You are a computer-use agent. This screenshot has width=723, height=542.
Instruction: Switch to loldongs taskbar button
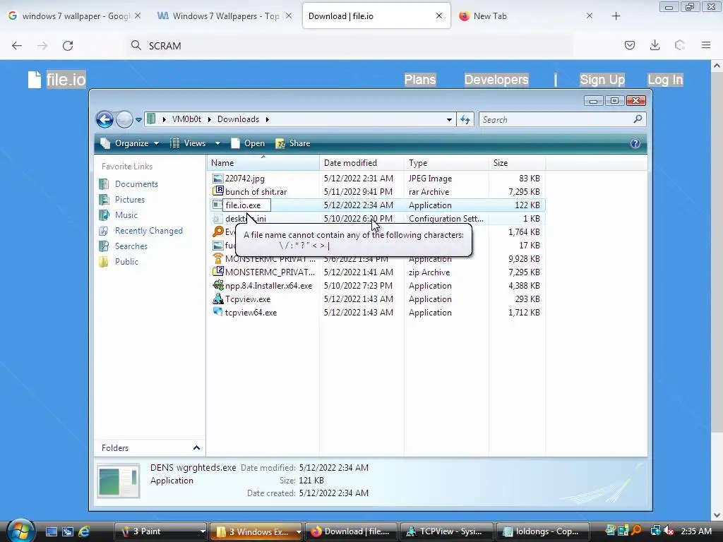pos(543,531)
